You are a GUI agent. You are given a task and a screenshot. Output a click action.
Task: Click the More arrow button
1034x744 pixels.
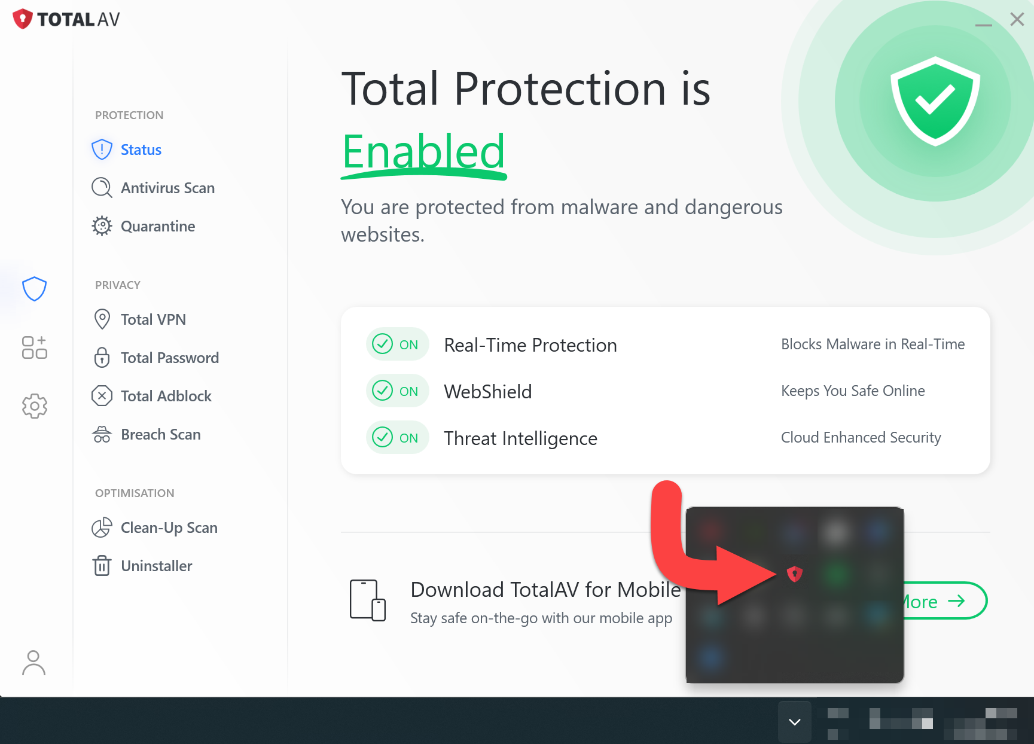click(943, 601)
